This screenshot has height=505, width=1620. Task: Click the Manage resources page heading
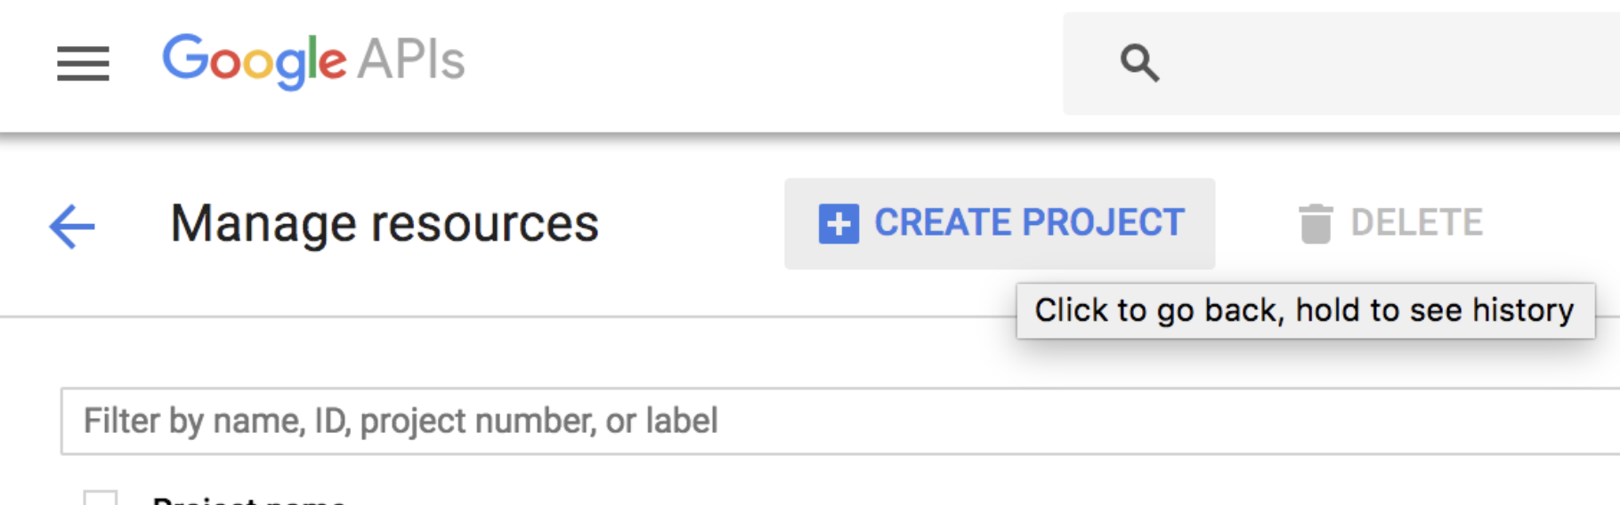pos(384,223)
